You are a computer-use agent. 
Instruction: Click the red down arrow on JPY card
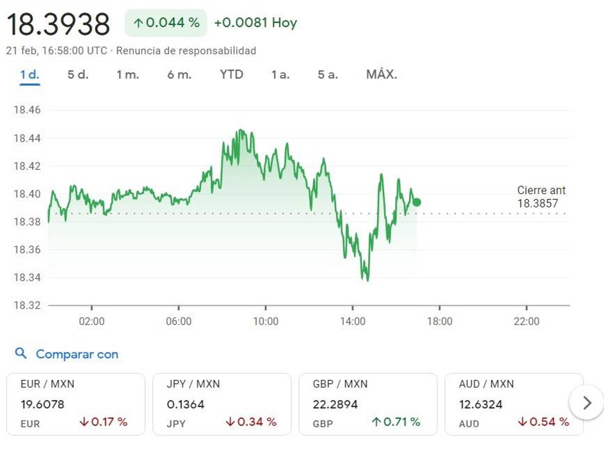pyautogui.click(x=231, y=422)
